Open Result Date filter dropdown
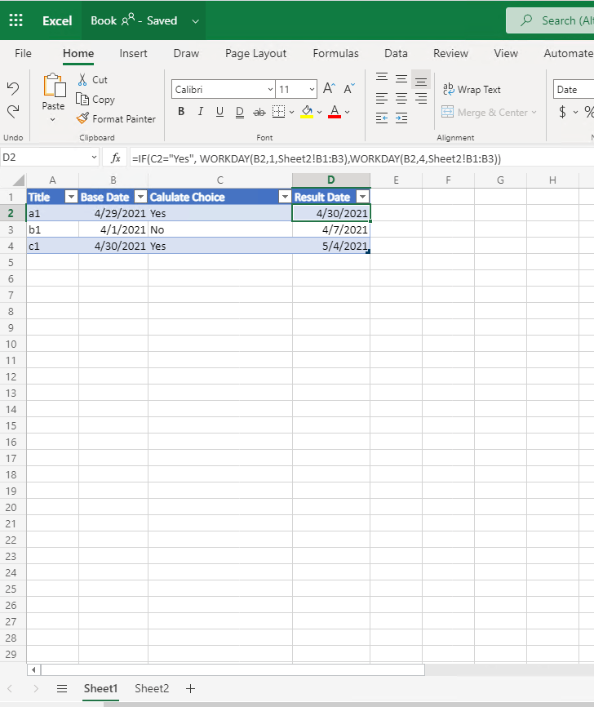The height and width of the screenshot is (707, 594). tap(363, 197)
